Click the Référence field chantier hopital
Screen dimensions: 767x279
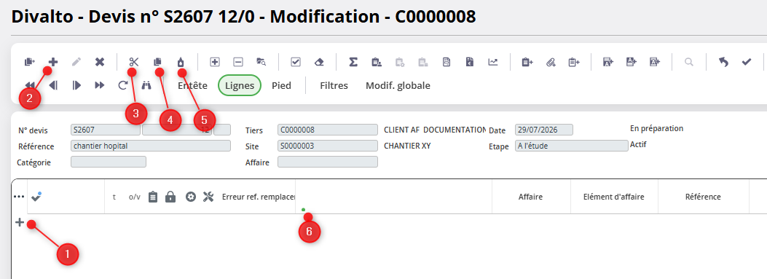[151, 146]
